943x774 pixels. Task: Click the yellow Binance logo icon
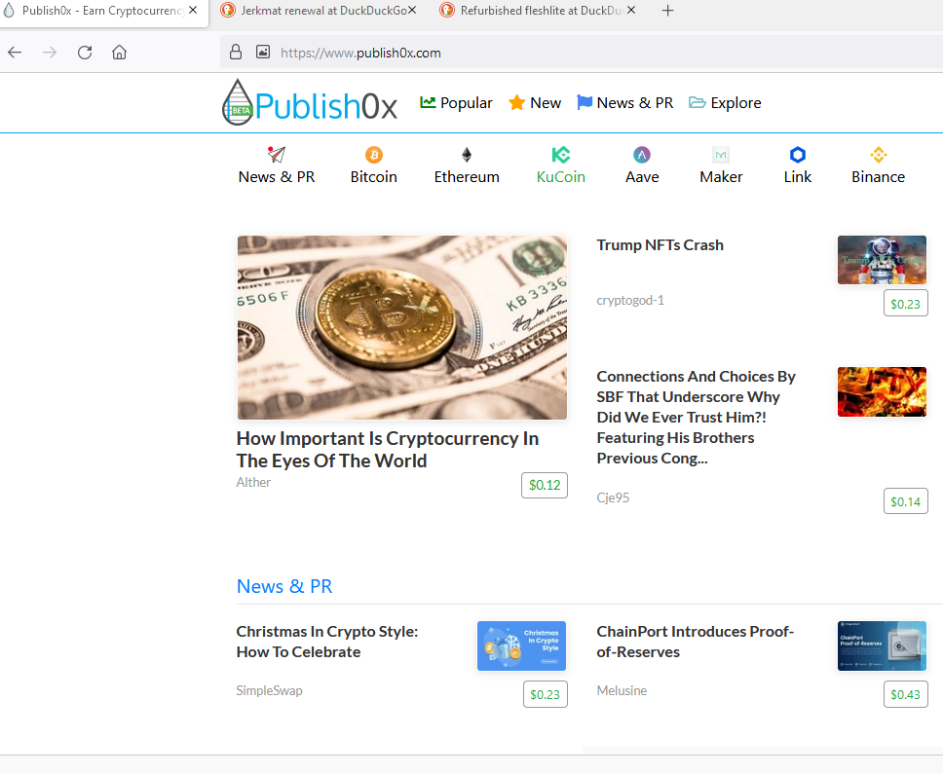878,155
